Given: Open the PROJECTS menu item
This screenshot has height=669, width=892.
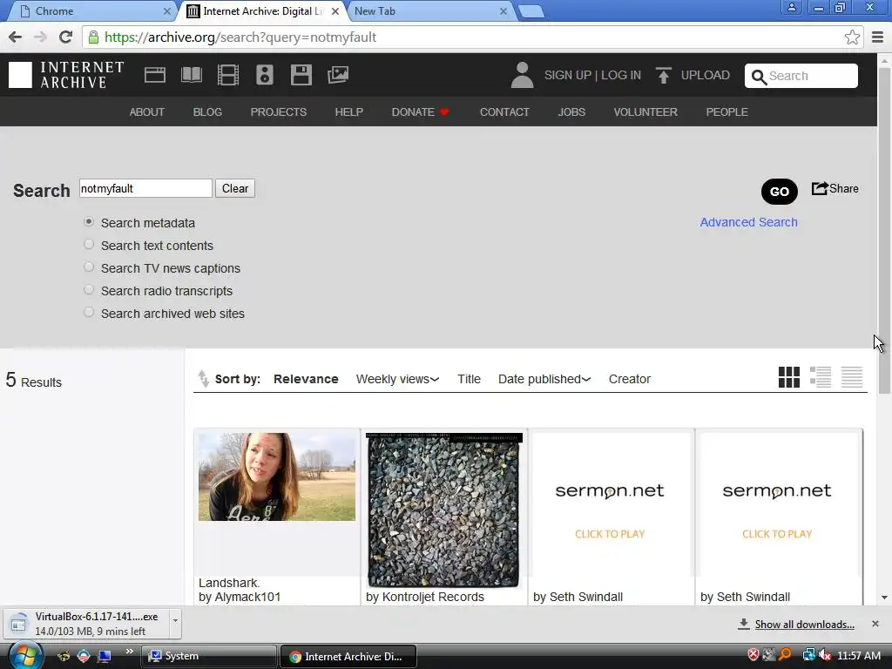Looking at the screenshot, I should (278, 112).
